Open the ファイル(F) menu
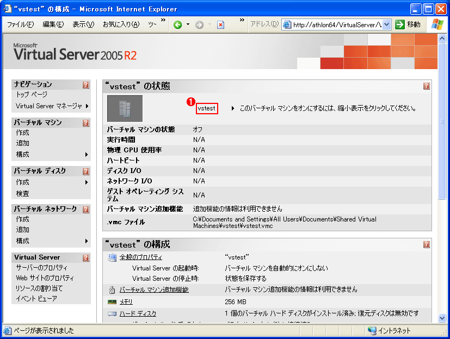 (20, 24)
